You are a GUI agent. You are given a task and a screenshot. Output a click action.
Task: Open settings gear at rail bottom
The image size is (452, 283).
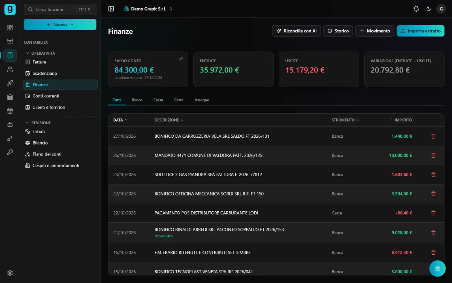click(x=10, y=273)
